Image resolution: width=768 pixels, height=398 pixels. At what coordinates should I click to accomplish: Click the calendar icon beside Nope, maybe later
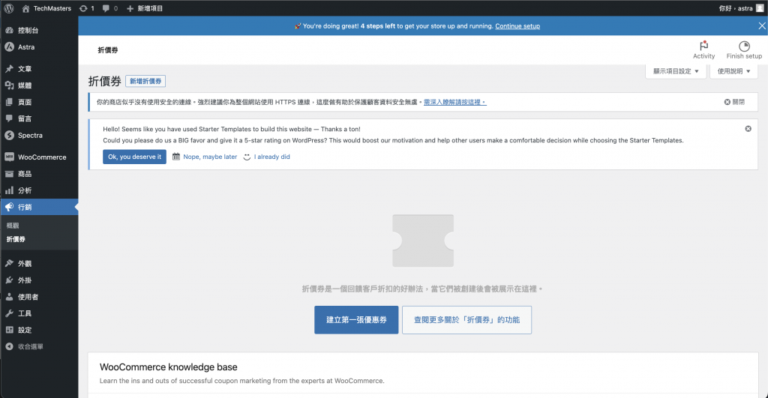coord(176,157)
